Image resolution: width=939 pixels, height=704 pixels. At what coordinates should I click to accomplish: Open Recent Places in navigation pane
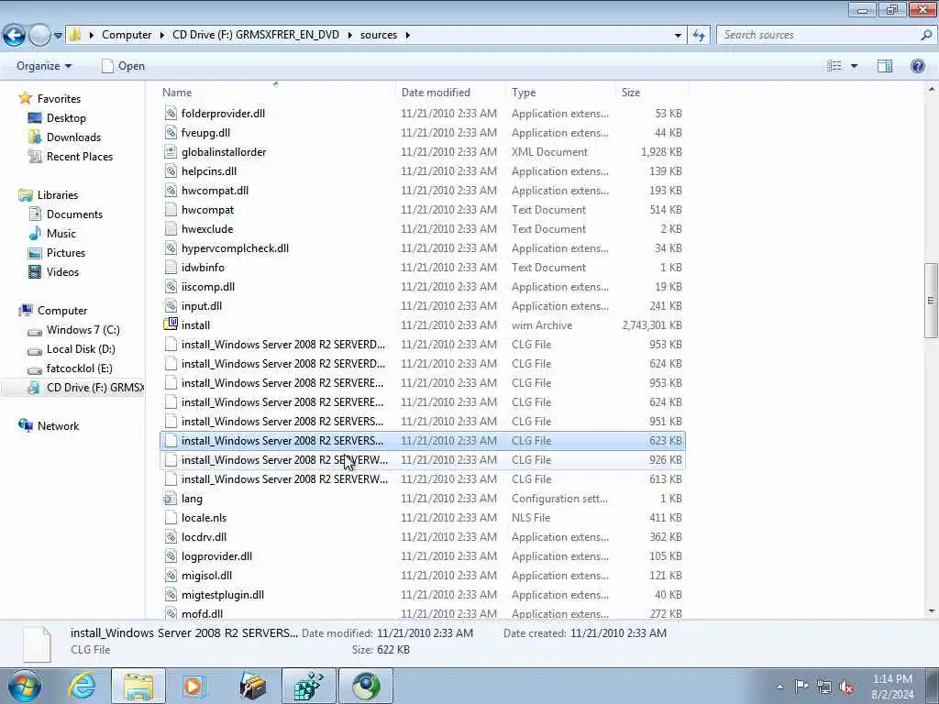(x=79, y=156)
